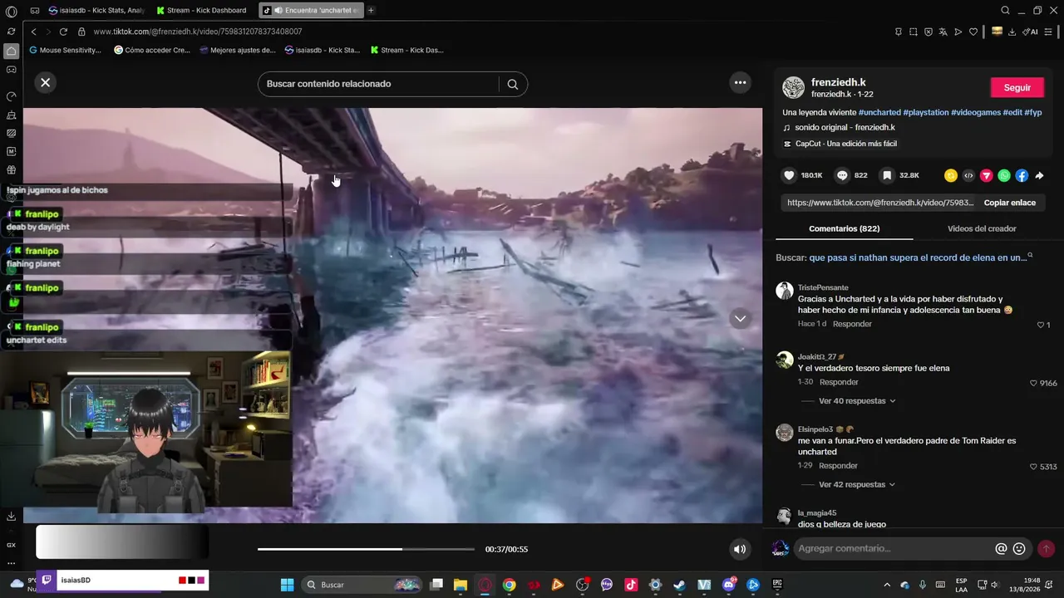Open more share options arrow
Screen dimensions: 1064x598
[1039, 175]
